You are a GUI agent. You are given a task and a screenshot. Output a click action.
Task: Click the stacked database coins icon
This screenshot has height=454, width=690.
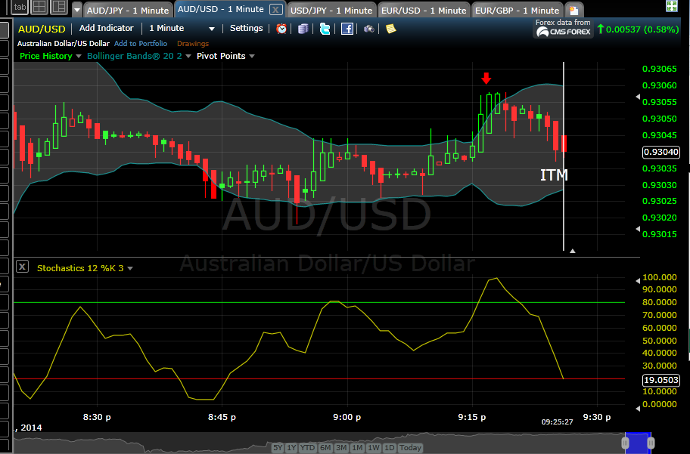[x=303, y=29]
